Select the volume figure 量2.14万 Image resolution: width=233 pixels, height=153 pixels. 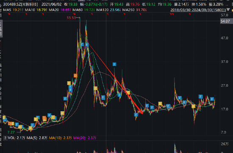pyautogui.click(x=181, y=4)
